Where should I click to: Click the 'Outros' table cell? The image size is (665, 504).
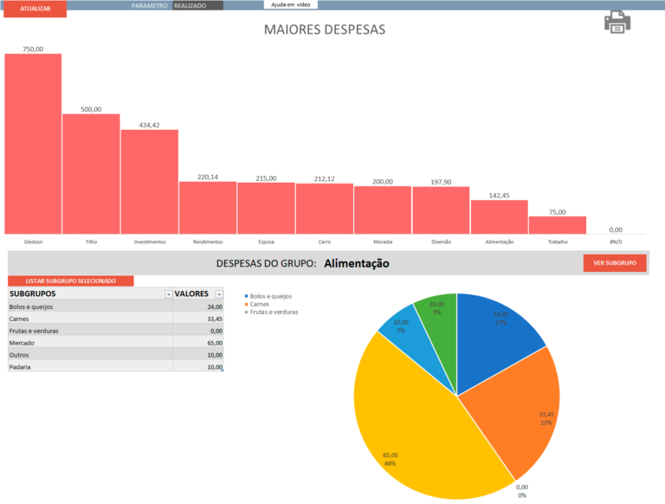click(x=90, y=355)
